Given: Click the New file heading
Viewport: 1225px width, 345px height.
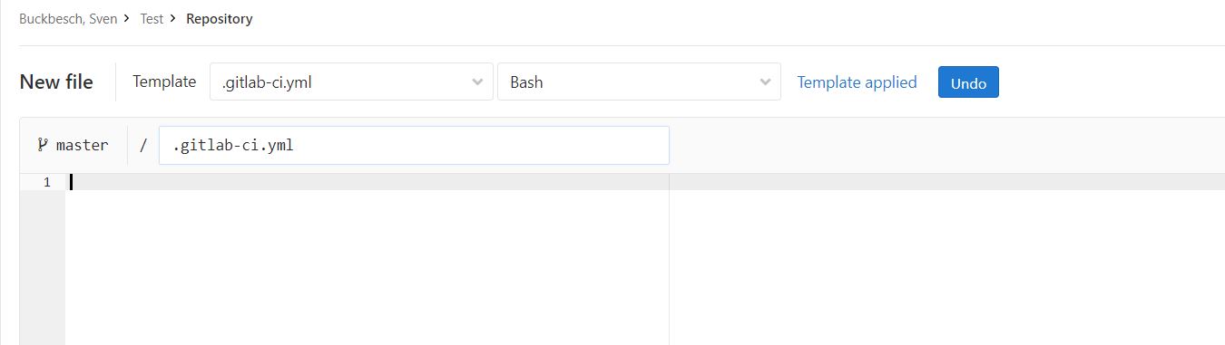Looking at the screenshot, I should [56, 82].
